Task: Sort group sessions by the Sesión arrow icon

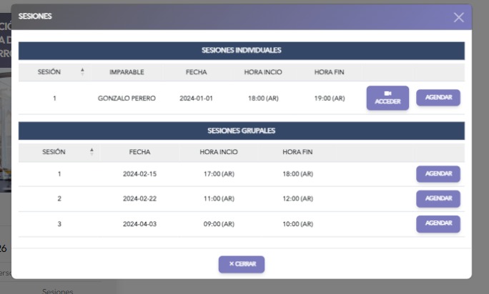Action: pyautogui.click(x=91, y=152)
